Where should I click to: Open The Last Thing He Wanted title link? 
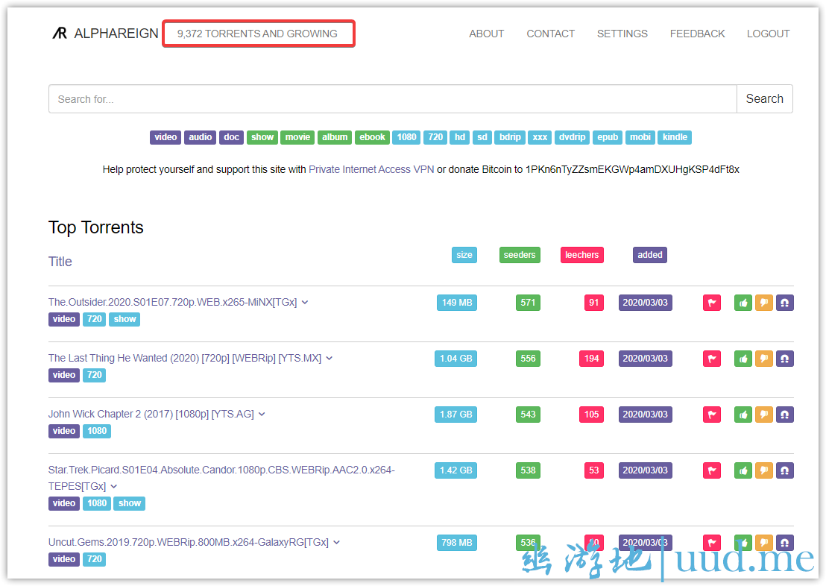coord(184,359)
